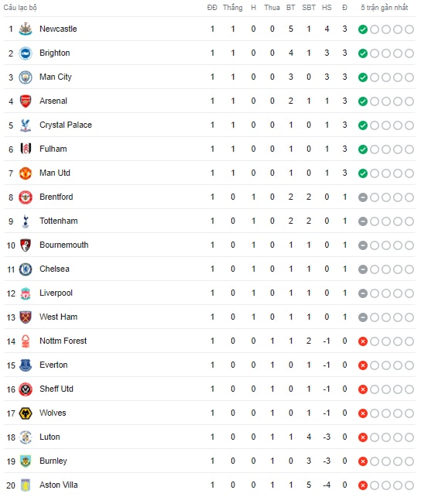
Task: Click the 5 trận gần nhất header
Action: (385, 8)
